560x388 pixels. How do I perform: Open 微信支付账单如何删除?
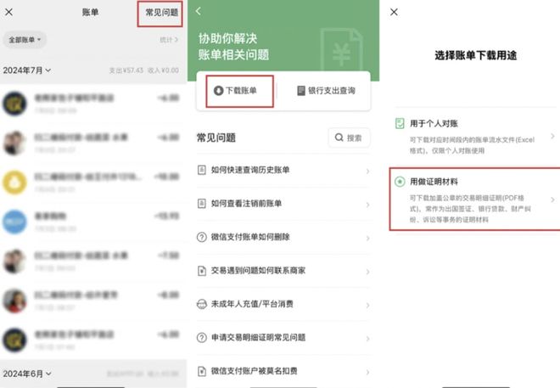(x=283, y=237)
